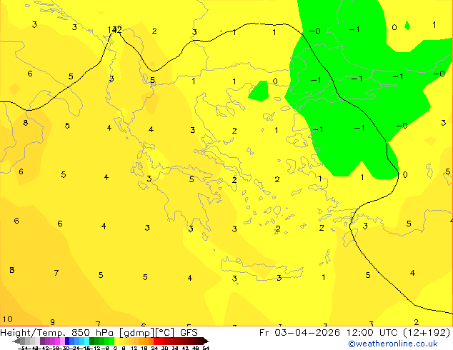Pick the bright green legend swatch near -8
Screen dimensions: 453x350
(x=111, y=341)
